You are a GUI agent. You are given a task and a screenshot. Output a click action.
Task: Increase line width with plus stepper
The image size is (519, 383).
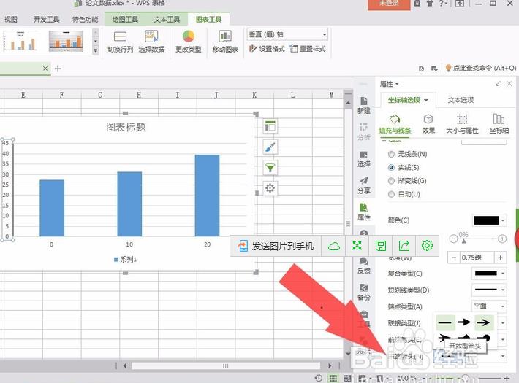(500, 258)
